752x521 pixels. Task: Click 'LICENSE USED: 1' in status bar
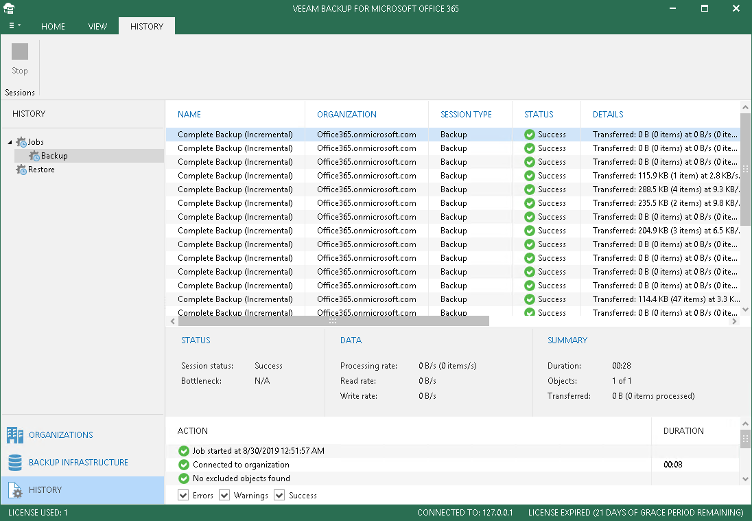point(38,512)
